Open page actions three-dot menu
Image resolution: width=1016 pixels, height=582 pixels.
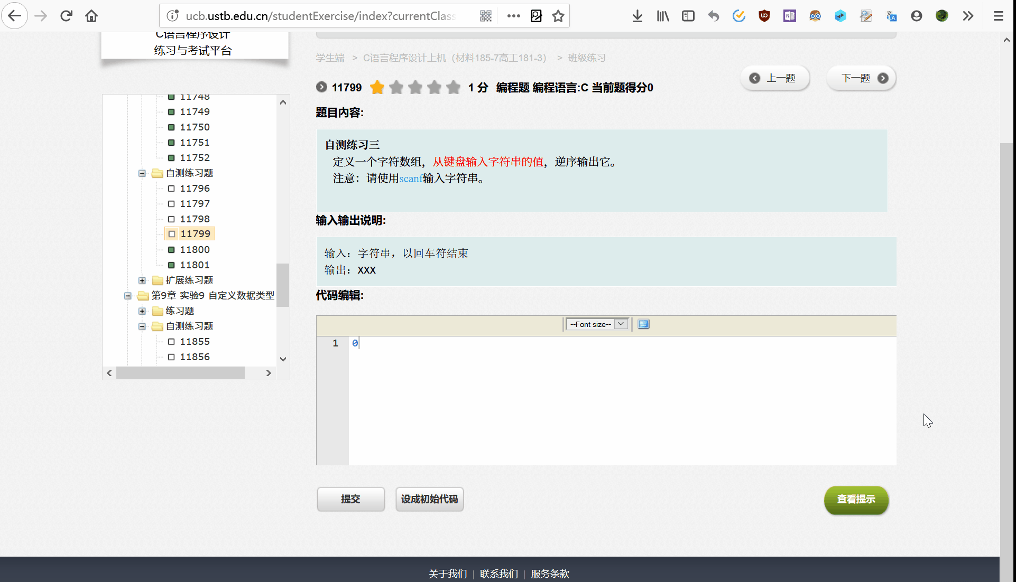(513, 16)
